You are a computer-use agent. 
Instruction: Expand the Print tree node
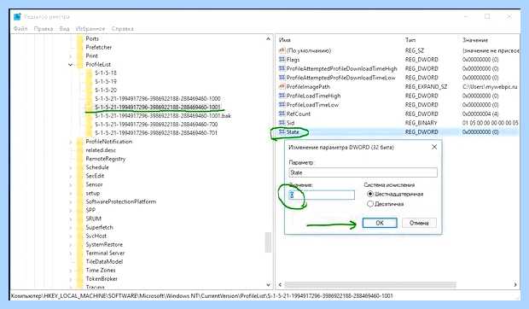click(x=71, y=56)
